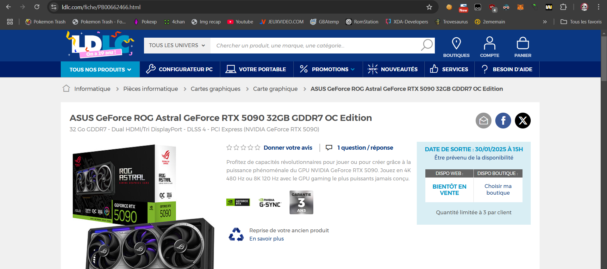Image resolution: width=607 pixels, height=269 pixels.
Task: Click Choisir ma boutique
Action: (498, 189)
